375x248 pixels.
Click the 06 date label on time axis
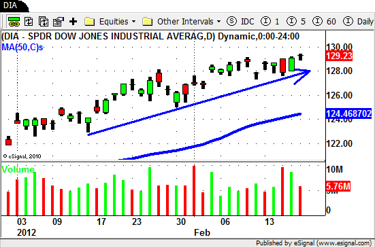(225, 222)
